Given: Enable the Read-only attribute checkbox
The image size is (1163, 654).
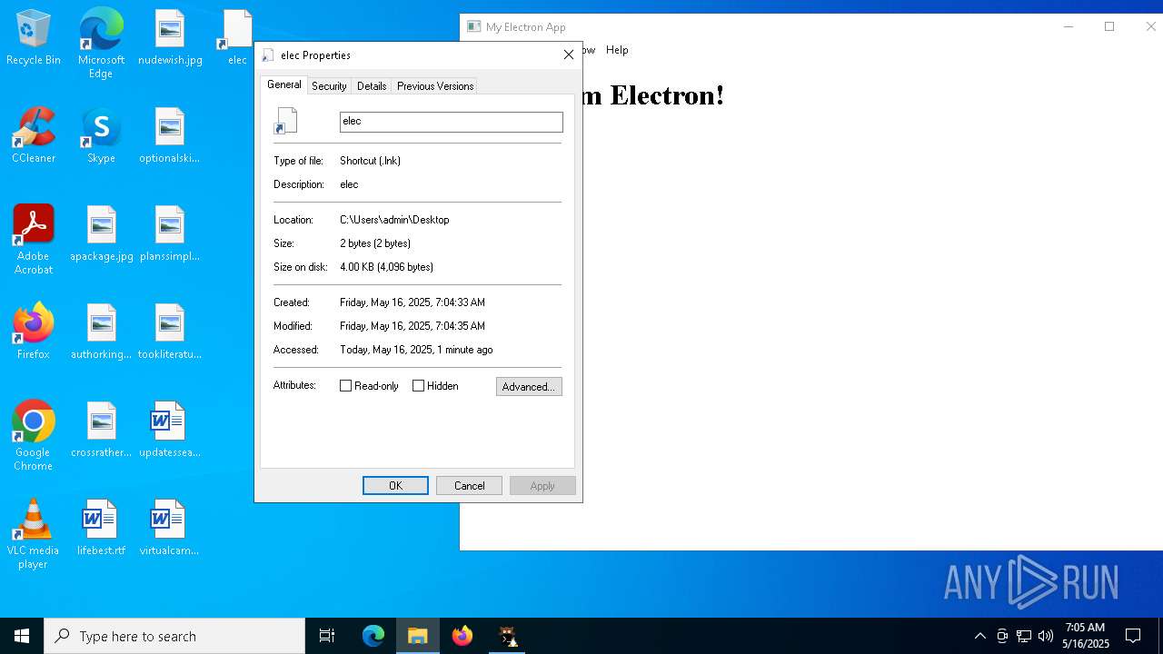Looking at the screenshot, I should (345, 386).
